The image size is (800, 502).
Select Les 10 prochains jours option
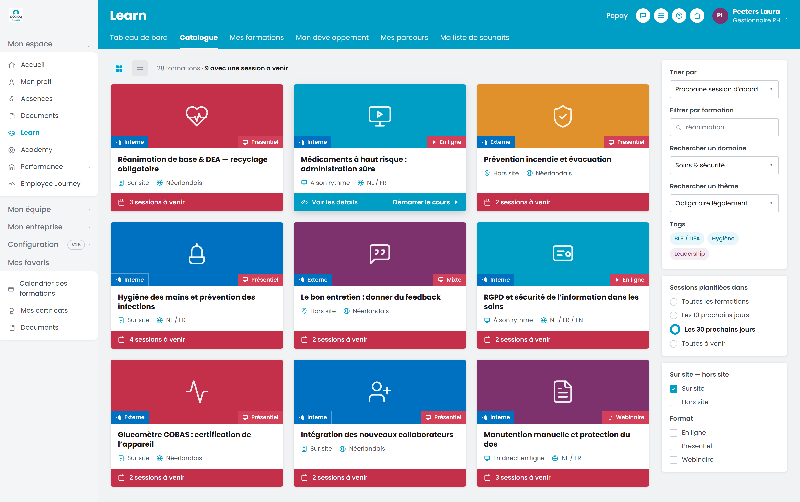tap(673, 315)
